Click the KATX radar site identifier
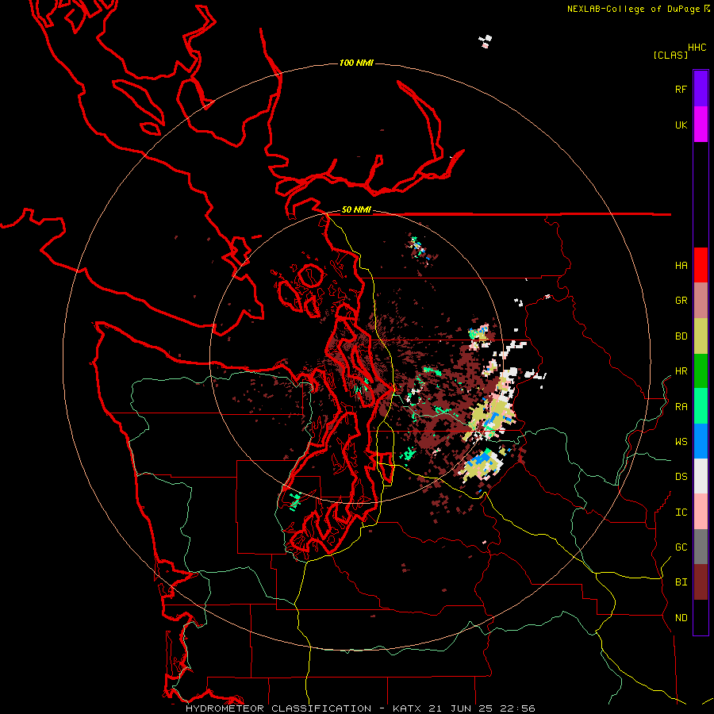This screenshot has height=714, width=714. point(407,708)
